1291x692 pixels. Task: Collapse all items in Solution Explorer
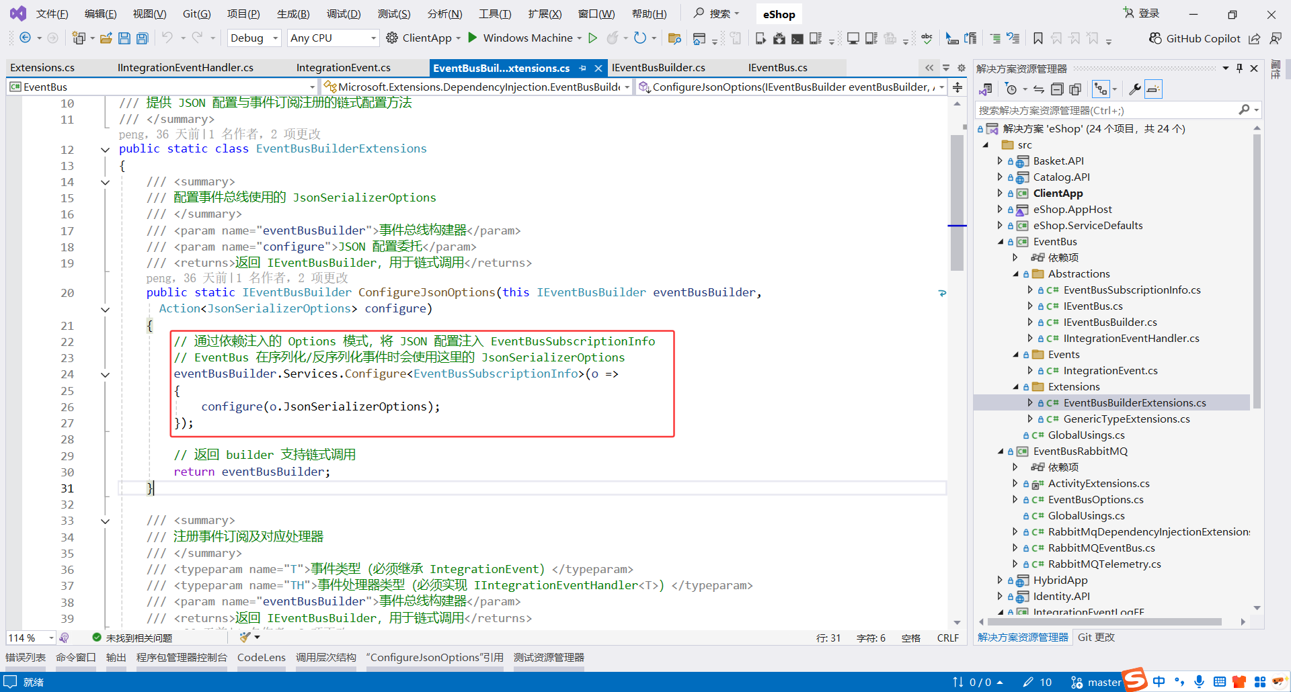click(x=1057, y=89)
